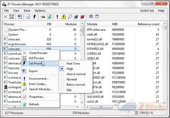Click the module list horizontal scrollbar thumb
This screenshot has height=118, width=170.
pos(101,107)
